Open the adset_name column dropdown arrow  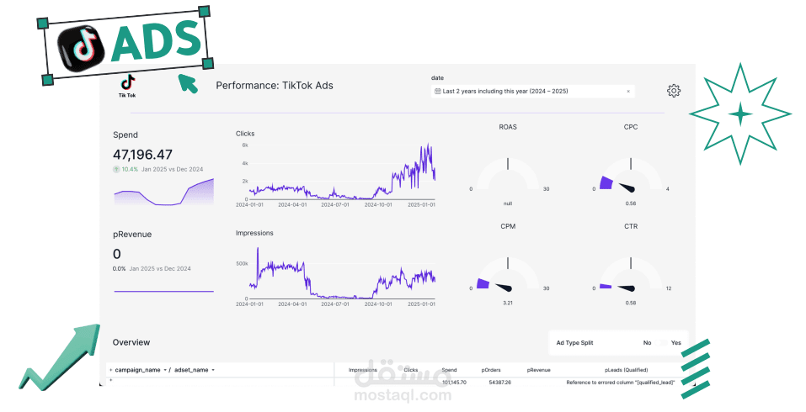coord(213,370)
